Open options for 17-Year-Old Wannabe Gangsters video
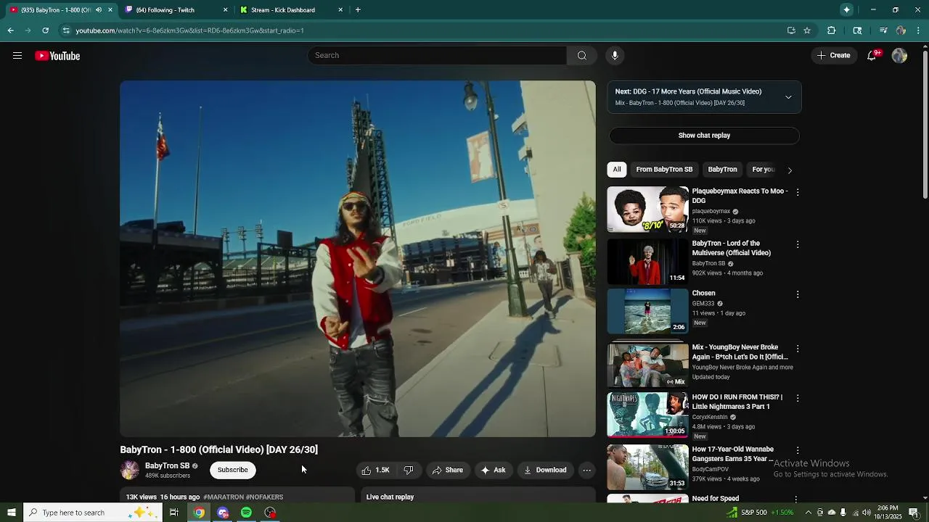The width and height of the screenshot is (929, 522). [798, 450]
